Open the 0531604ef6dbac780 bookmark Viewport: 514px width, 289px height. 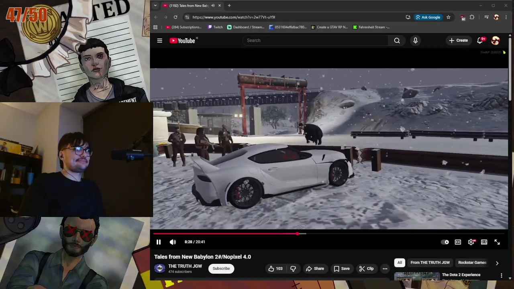tap(288, 27)
